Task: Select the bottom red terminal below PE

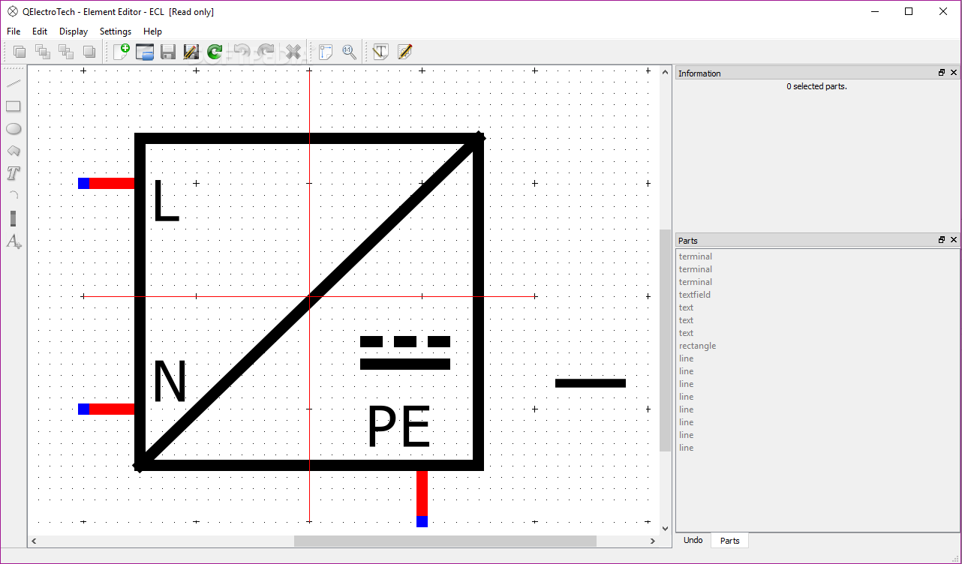Action: tap(422, 499)
